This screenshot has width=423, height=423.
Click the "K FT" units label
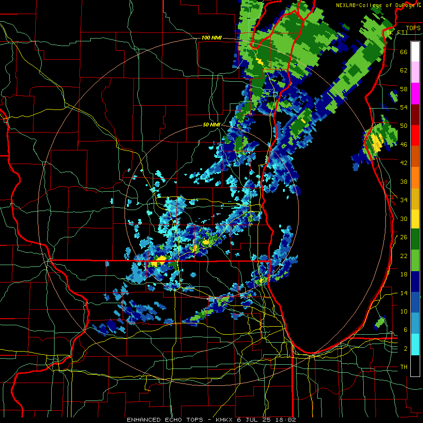click(x=397, y=32)
